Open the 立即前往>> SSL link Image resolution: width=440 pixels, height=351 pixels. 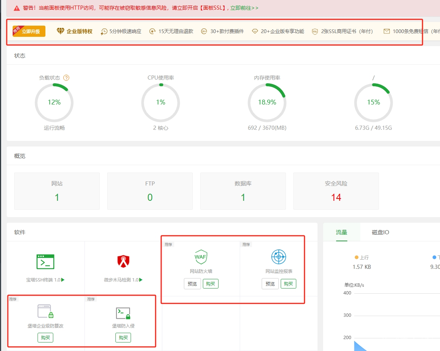click(x=244, y=8)
